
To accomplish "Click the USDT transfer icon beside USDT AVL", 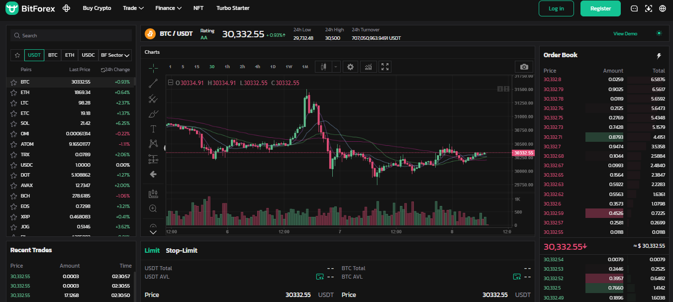I will point(320,277).
